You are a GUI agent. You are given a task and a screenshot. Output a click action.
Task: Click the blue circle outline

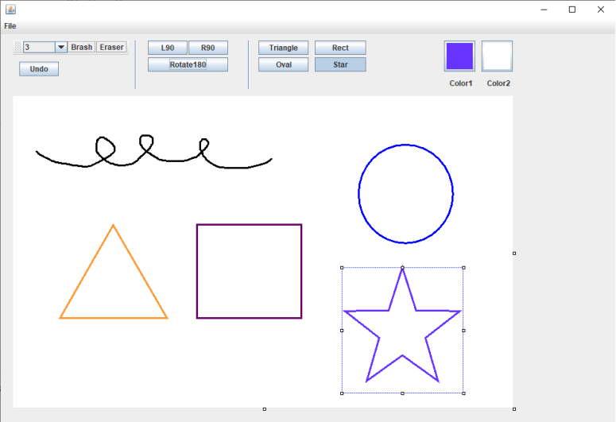[x=358, y=194]
